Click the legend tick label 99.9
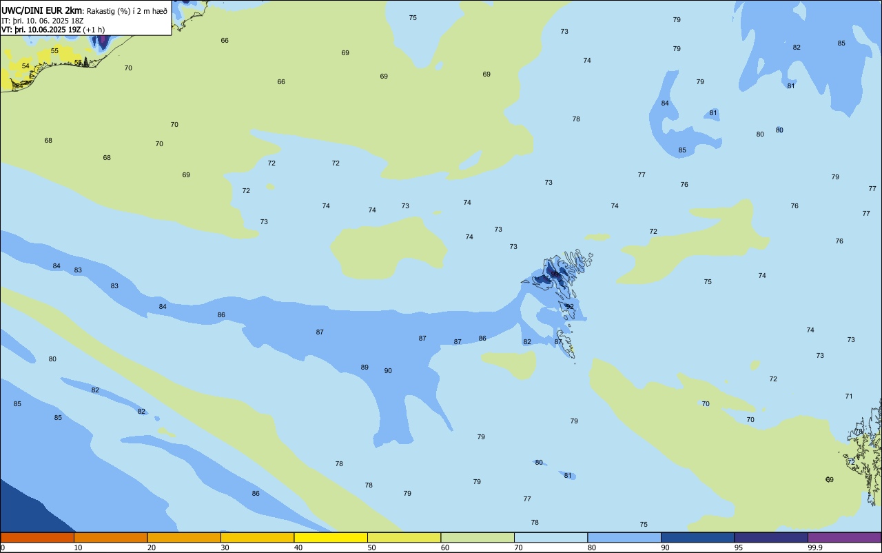 [815, 547]
